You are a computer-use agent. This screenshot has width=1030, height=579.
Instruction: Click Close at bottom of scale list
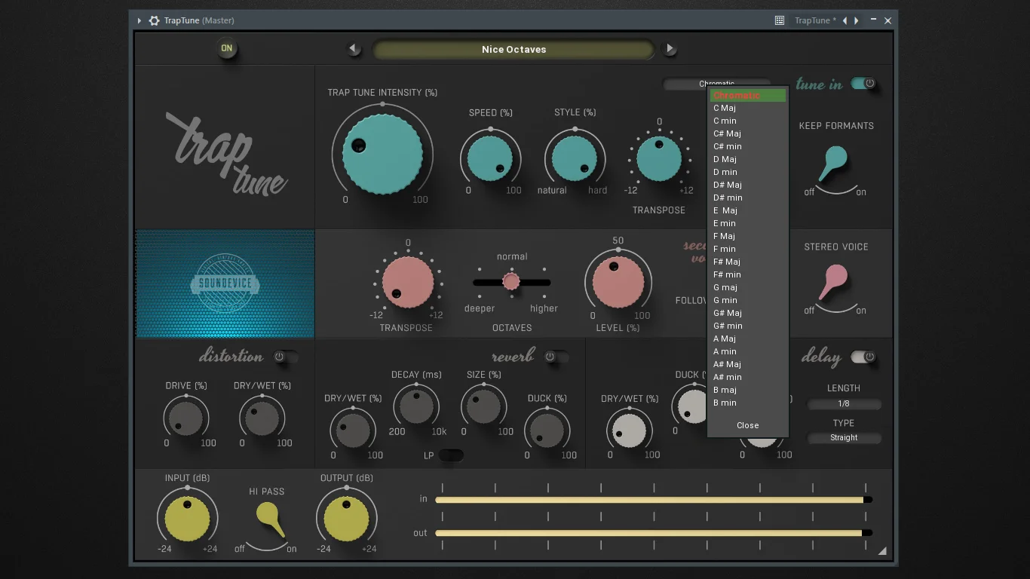[x=748, y=425]
